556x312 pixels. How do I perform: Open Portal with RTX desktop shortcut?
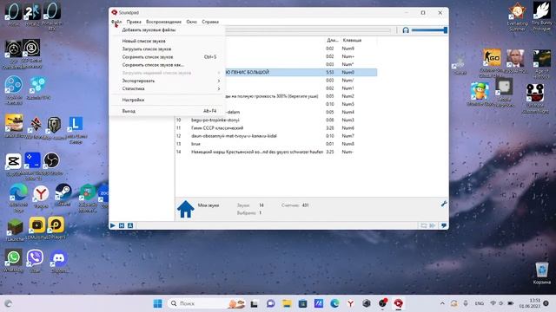coord(52,16)
